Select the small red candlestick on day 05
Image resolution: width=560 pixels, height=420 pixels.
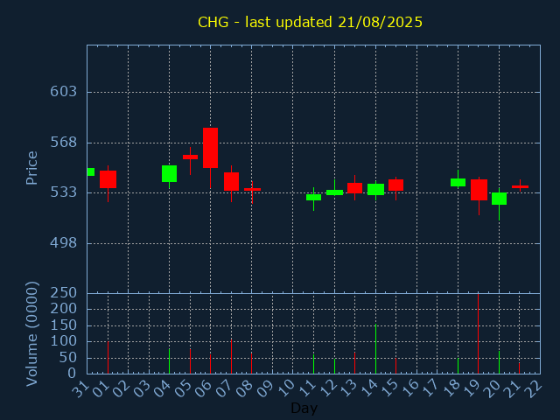191,157
